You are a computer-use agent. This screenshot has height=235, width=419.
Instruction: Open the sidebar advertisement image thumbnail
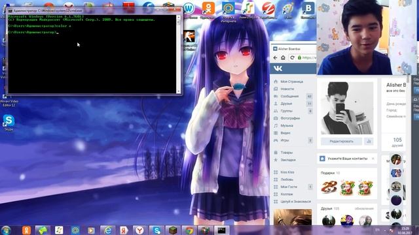click(x=293, y=217)
